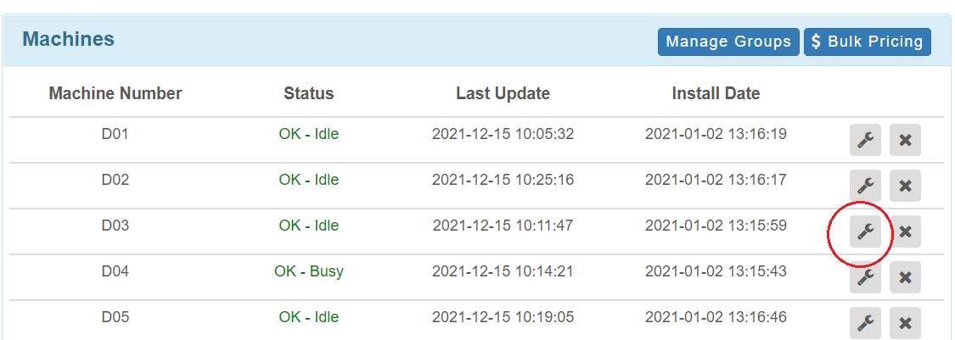
Task: Open the Bulk Pricing button
Action: (x=868, y=42)
